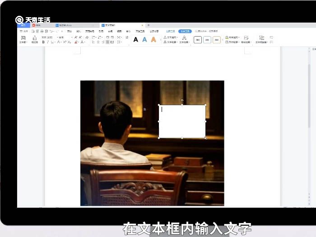316x237 pixels.
Task: Toggle superscript (X²) formatting
Action: 65,42
